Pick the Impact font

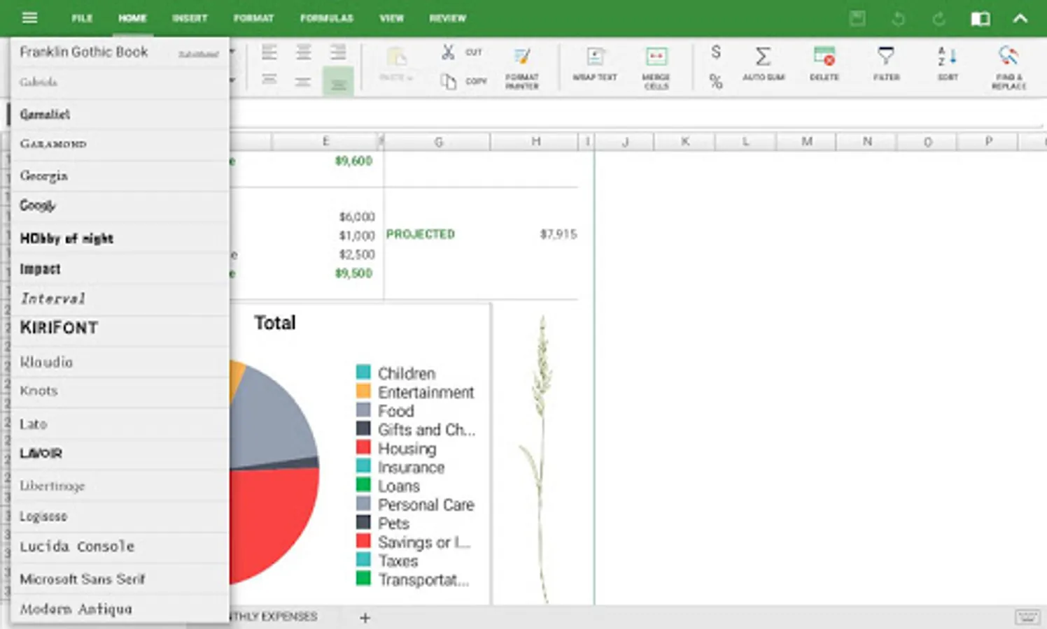120,269
